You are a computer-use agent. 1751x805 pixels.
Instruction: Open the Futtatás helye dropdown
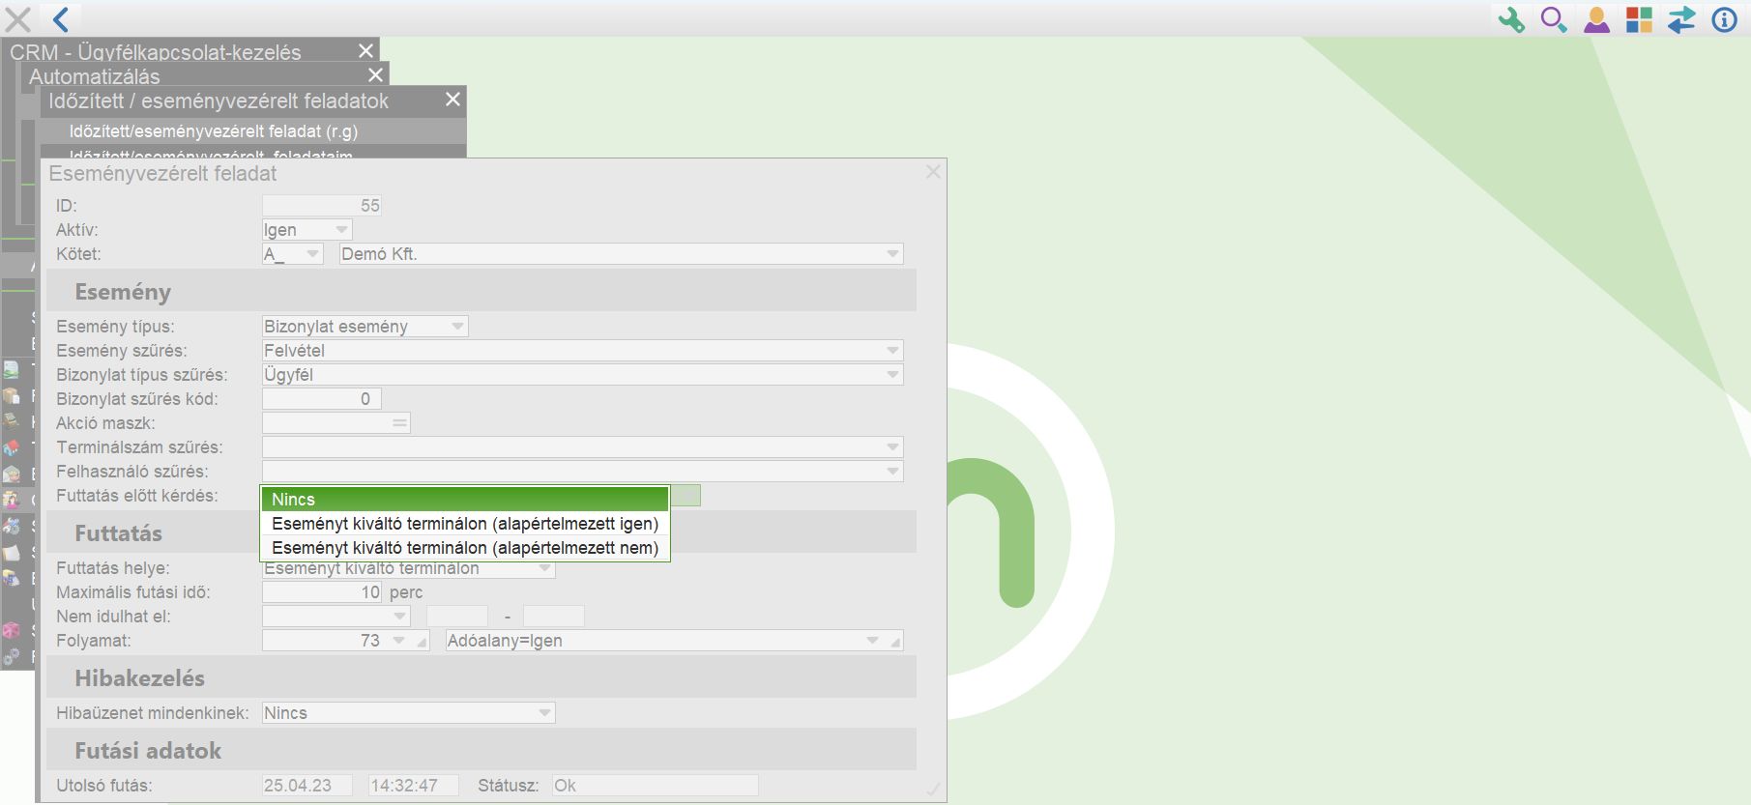pyautogui.click(x=409, y=568)
